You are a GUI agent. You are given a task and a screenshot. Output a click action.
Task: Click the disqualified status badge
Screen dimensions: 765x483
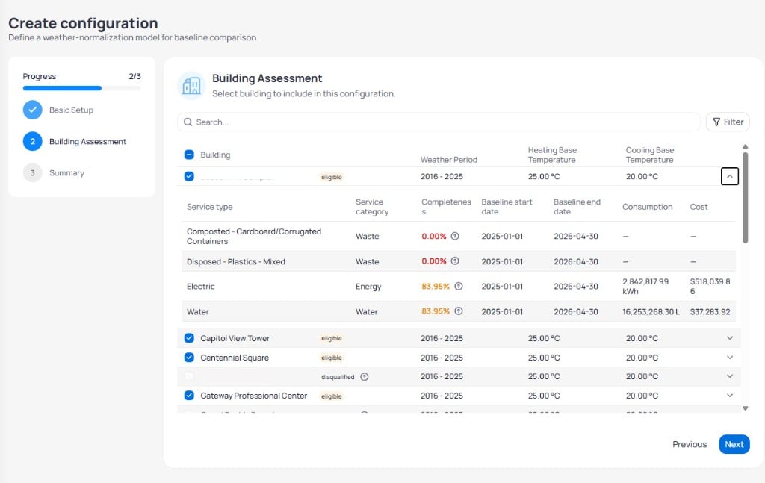(338, 377)
